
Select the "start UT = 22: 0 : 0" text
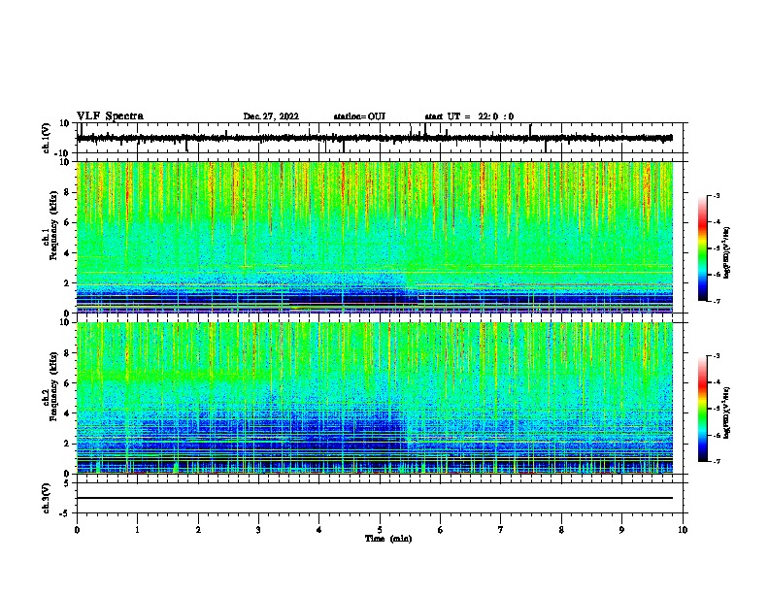[x=469, y=116]
